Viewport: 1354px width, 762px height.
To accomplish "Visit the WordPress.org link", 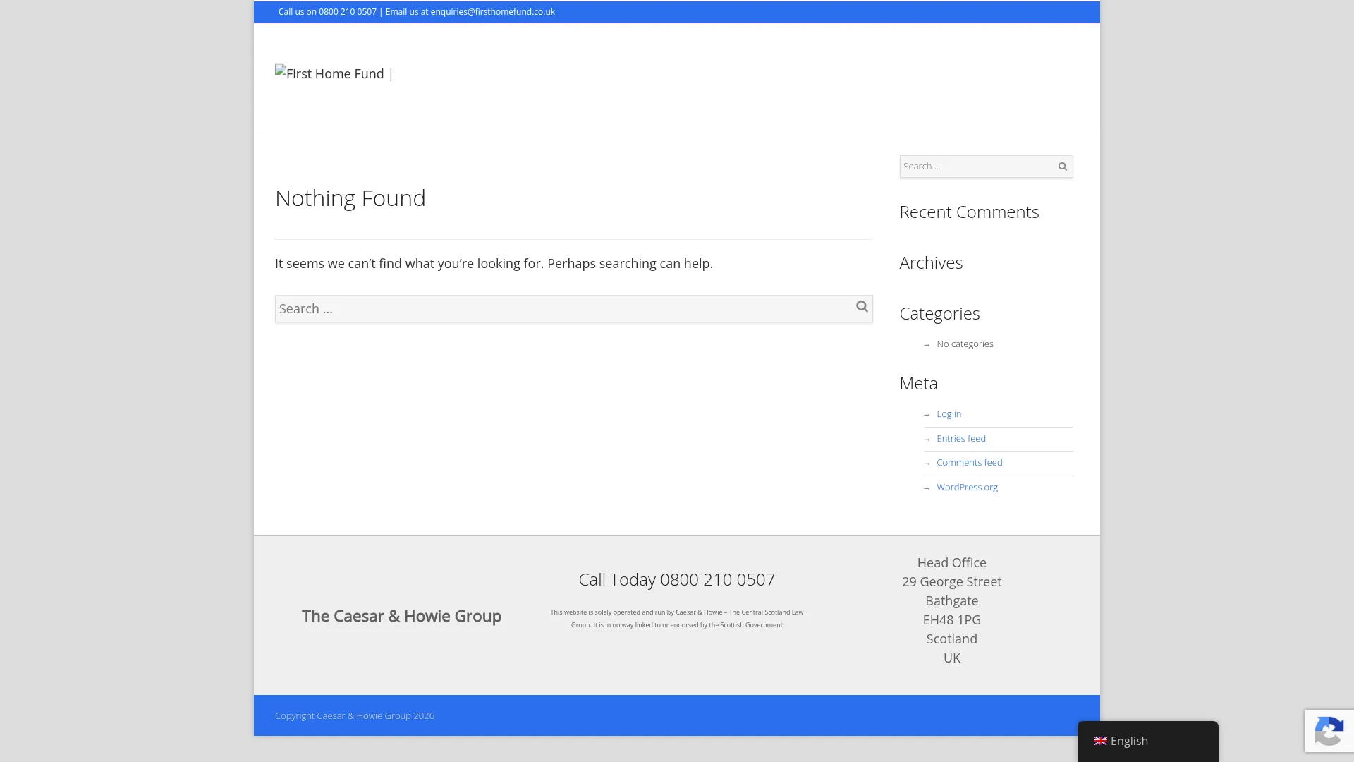I will coord(967,487).
